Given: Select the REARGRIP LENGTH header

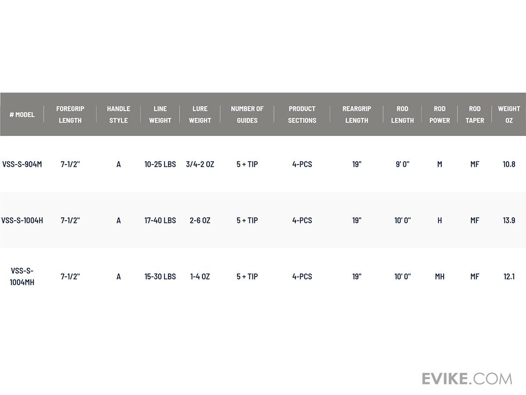Looking at the screenshot, I should pyautogui.click(x=357, y=115).
